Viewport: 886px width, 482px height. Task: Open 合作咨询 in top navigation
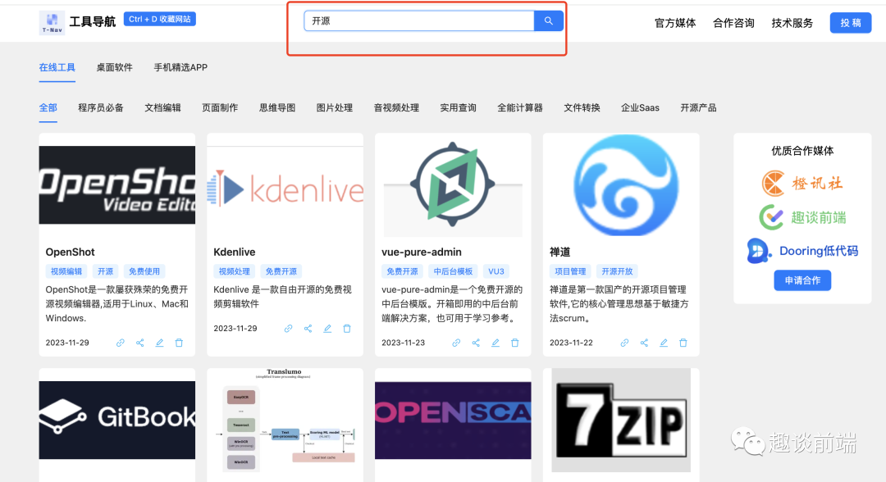733,23
